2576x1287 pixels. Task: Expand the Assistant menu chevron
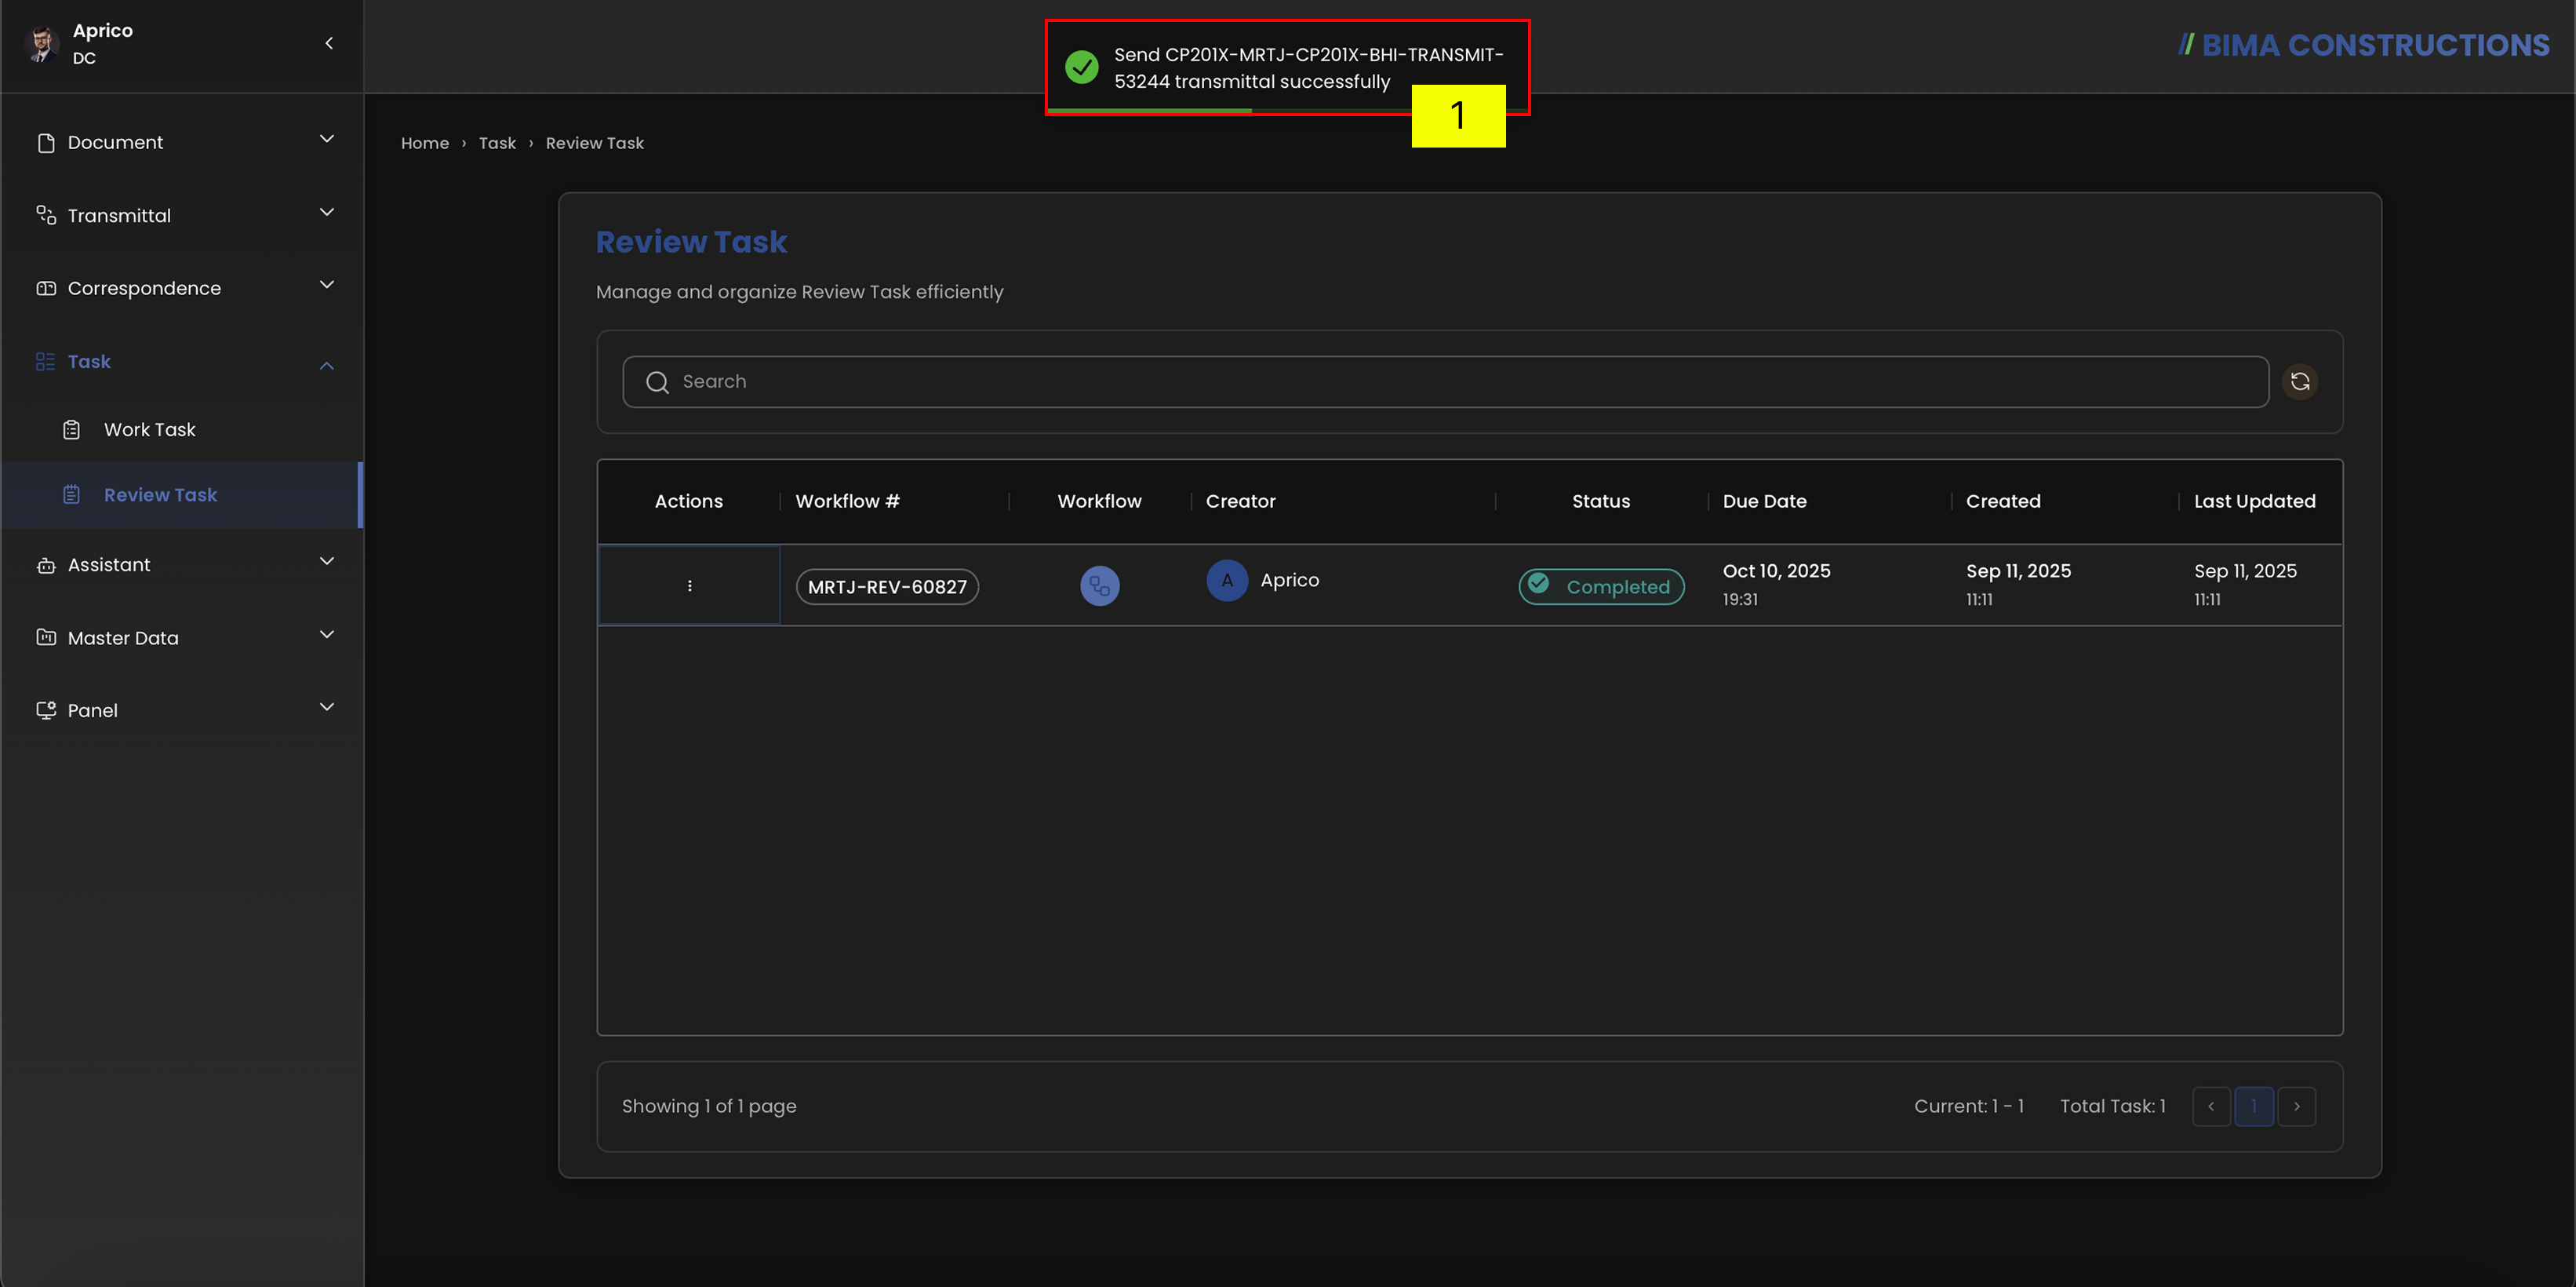click(x=327, y=561)
